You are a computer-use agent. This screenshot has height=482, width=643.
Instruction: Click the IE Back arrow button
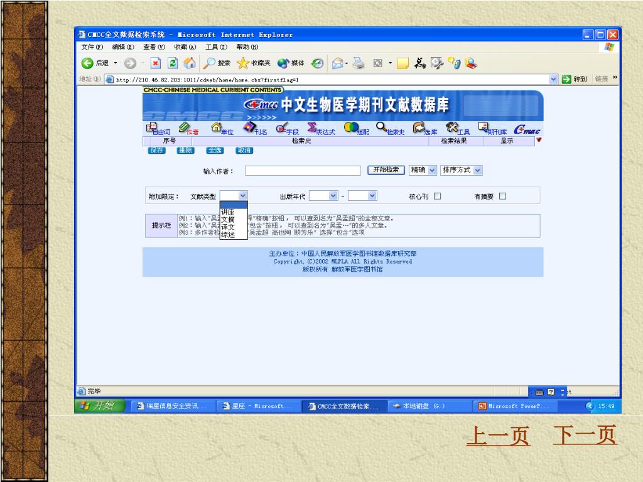87,63
